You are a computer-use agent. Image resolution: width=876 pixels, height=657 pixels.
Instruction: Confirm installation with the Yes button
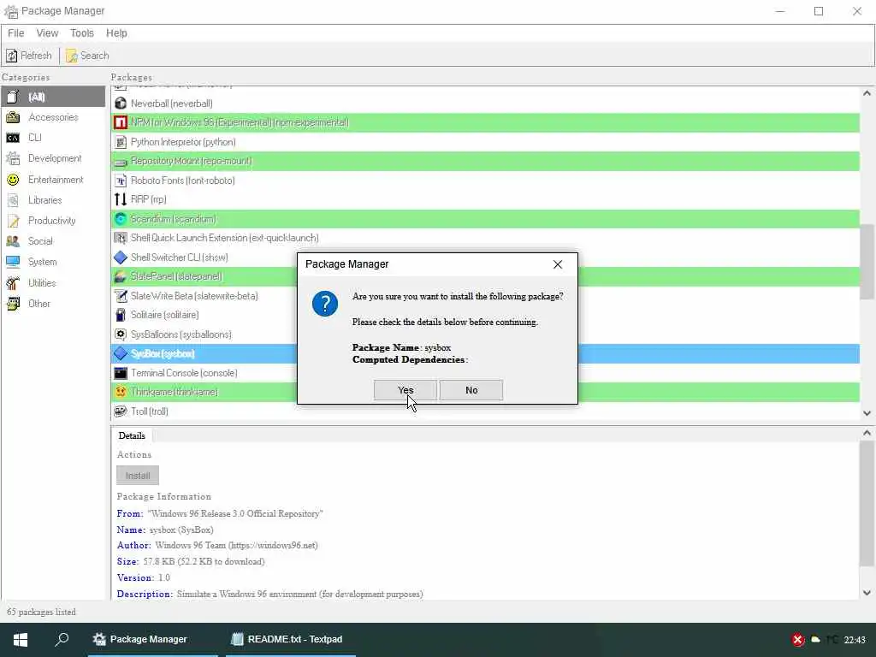click(405, 390)
